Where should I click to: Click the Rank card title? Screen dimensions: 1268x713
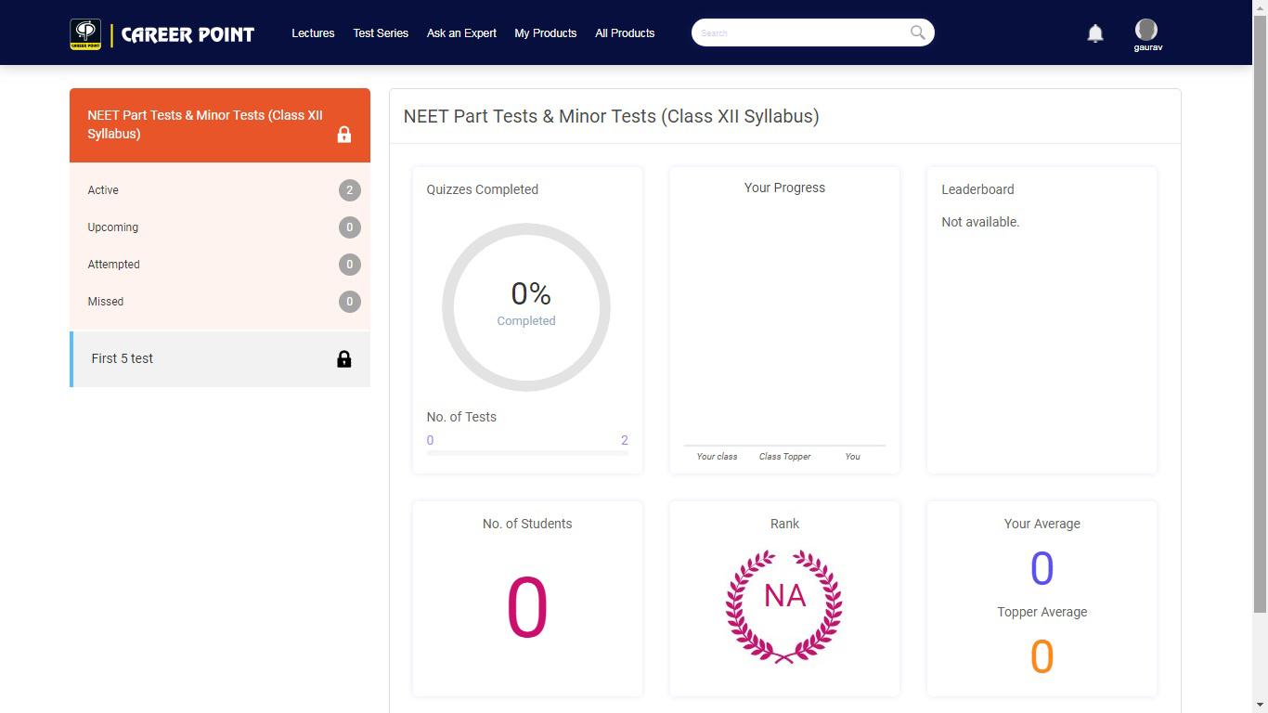pyautogui.click(x=784, y=524)
